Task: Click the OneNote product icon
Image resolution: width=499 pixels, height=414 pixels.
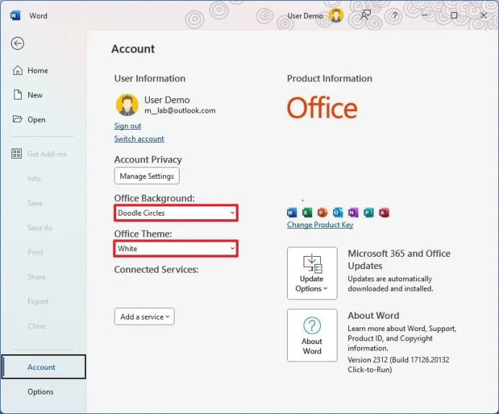Action: click(x=353, y=212)
